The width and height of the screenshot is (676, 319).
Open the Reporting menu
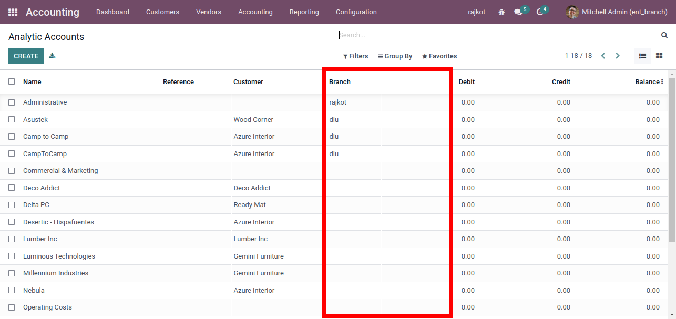pos(304,12)
